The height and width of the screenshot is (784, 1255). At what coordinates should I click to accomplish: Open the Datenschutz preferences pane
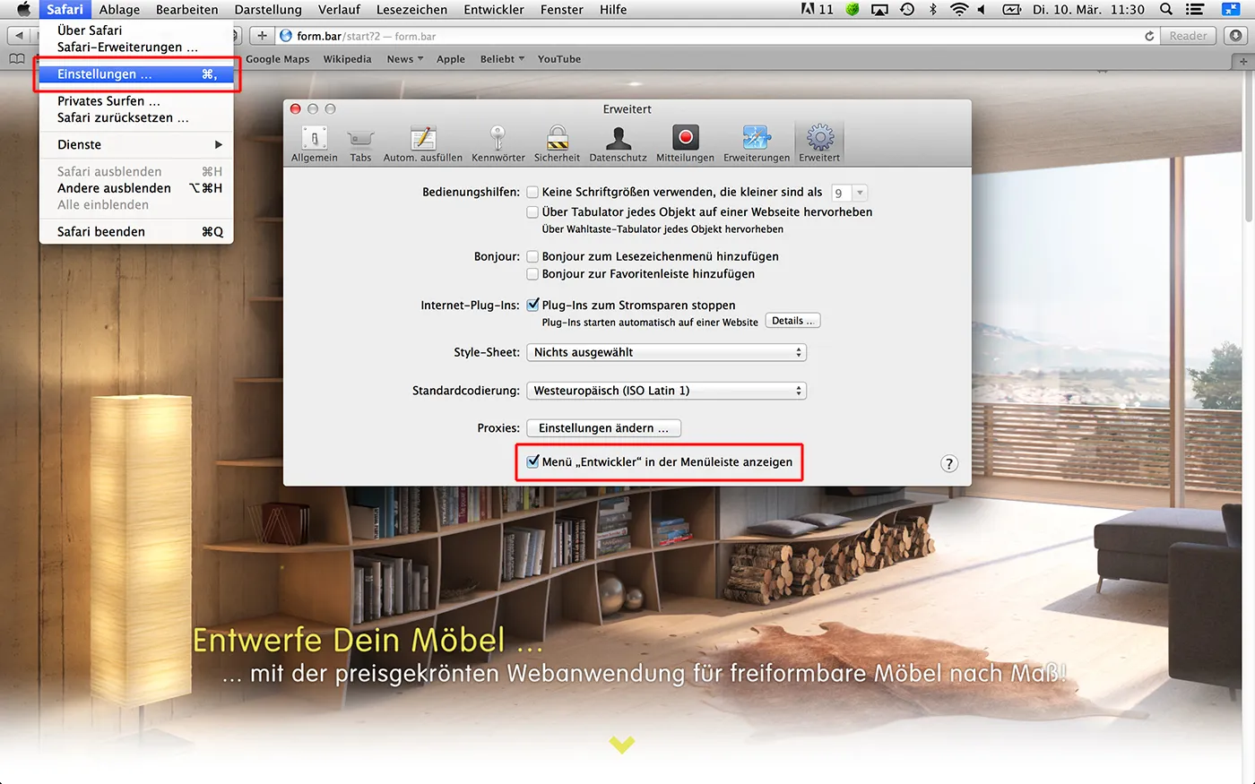coord(618,144)
